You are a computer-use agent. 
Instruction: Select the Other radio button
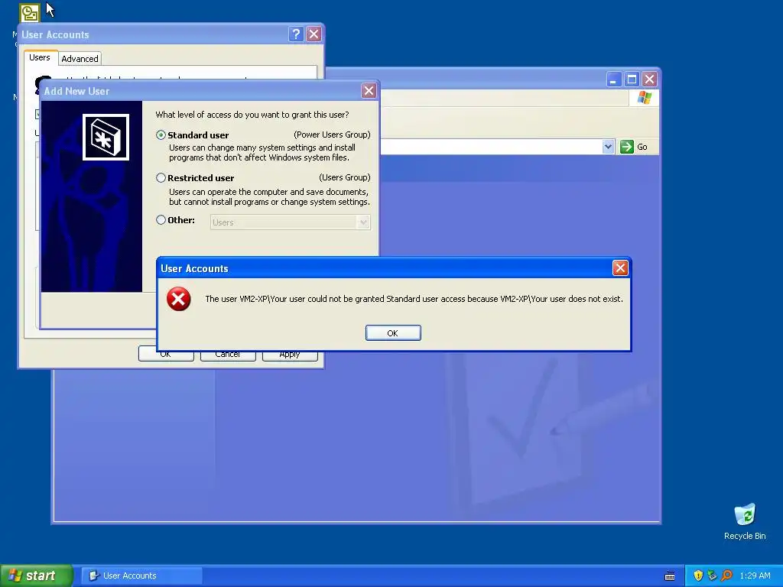point(161,219)
